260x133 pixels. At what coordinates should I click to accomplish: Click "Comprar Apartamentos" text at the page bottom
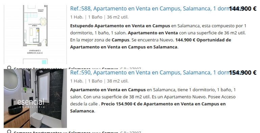[x=38, y=132]
